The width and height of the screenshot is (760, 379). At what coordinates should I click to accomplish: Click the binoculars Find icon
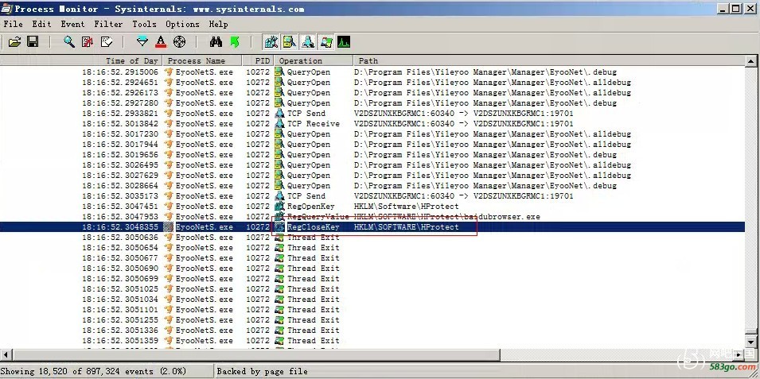(x=216, y=42)
